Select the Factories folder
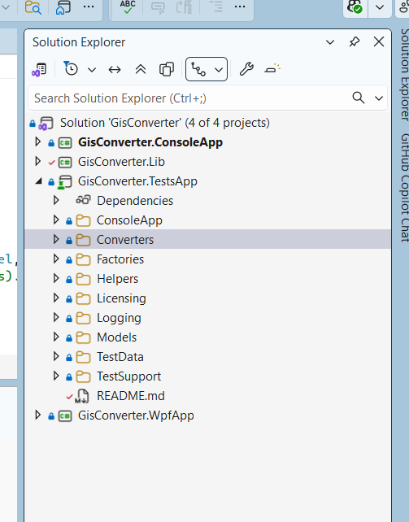The height and width of the screenshot is (522, 409). [120, 259]
